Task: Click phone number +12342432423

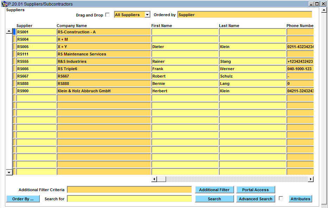Action: [x=300, y=61]
